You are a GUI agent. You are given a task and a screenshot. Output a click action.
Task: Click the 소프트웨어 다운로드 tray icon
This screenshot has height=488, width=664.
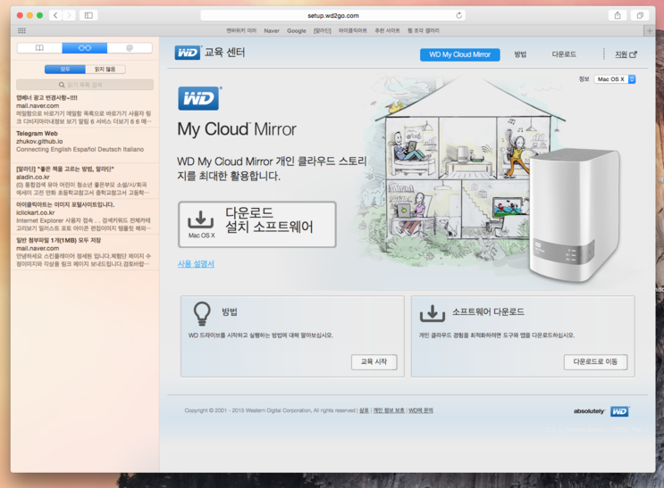click(x=433, y=313)
